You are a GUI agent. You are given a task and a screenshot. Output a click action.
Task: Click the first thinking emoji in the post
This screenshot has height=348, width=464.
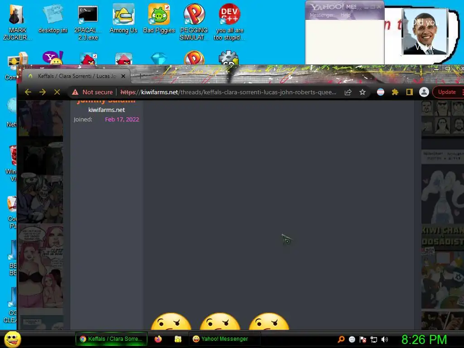[x=171, y=321]
